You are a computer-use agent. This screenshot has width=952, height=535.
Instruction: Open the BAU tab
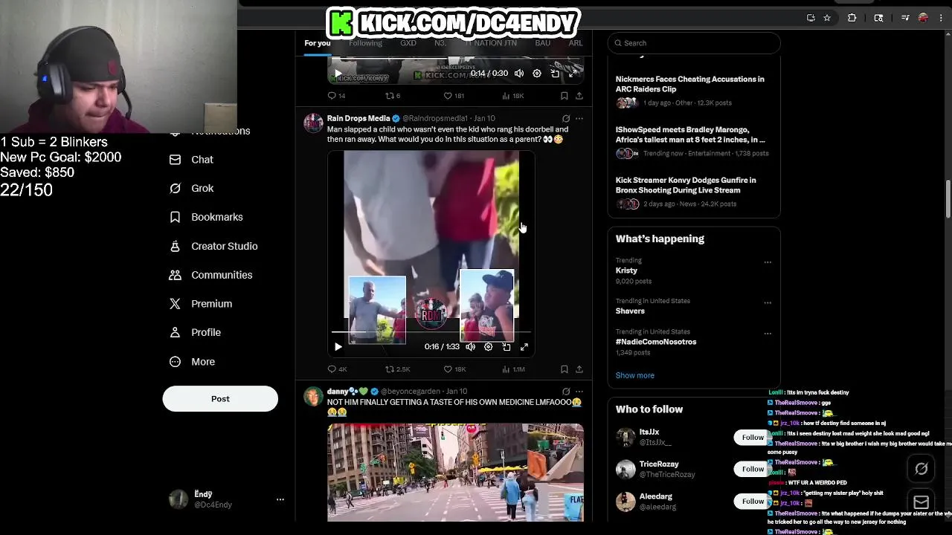[543, 43]
